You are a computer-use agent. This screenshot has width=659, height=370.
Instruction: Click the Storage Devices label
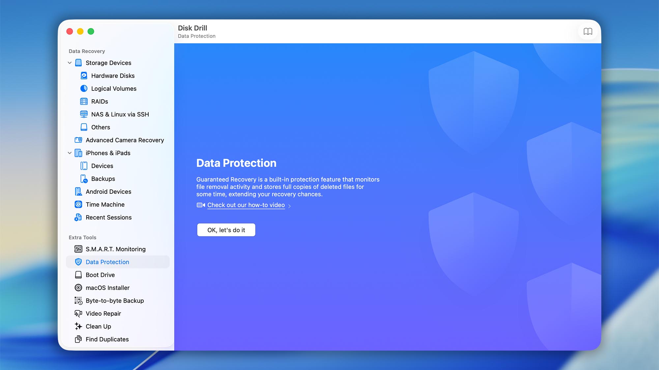tap(108, 63)
